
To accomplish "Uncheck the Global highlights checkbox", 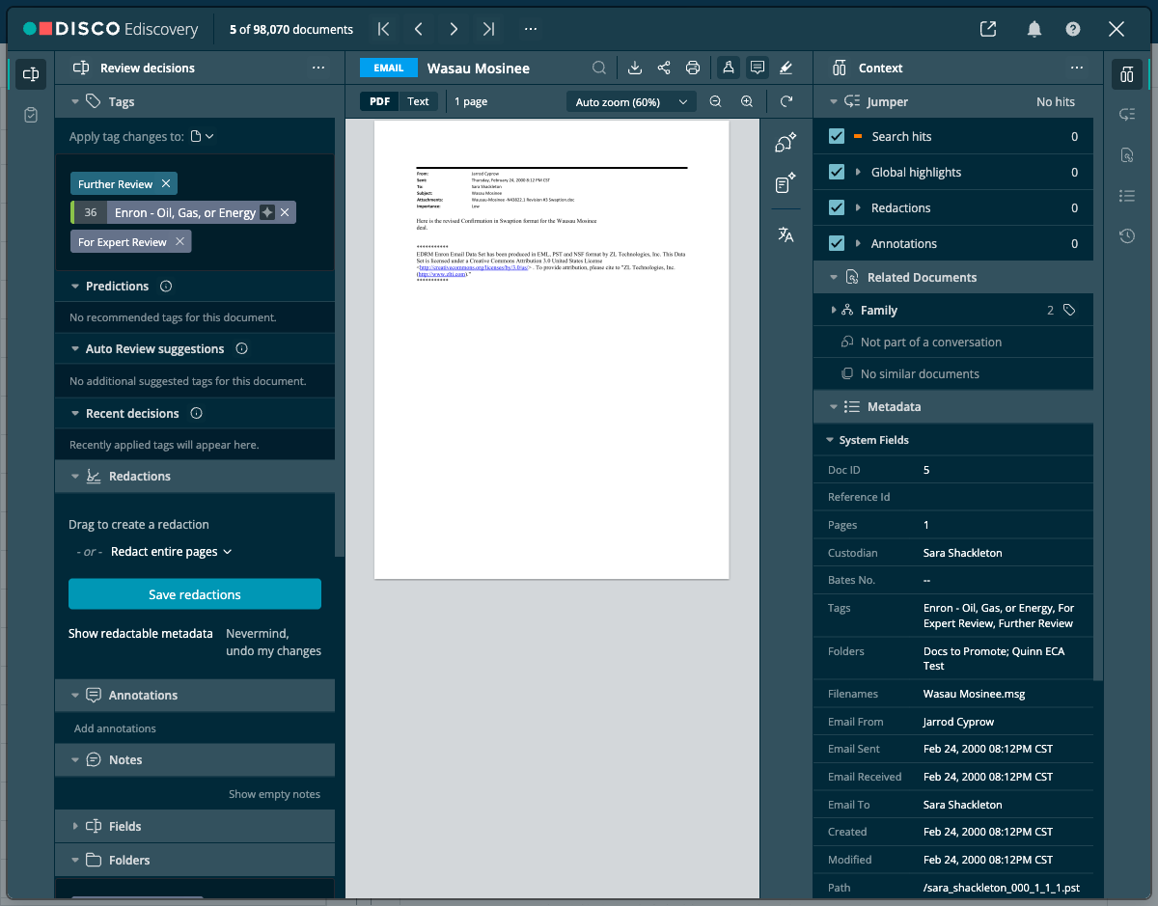I will [837, 172].
